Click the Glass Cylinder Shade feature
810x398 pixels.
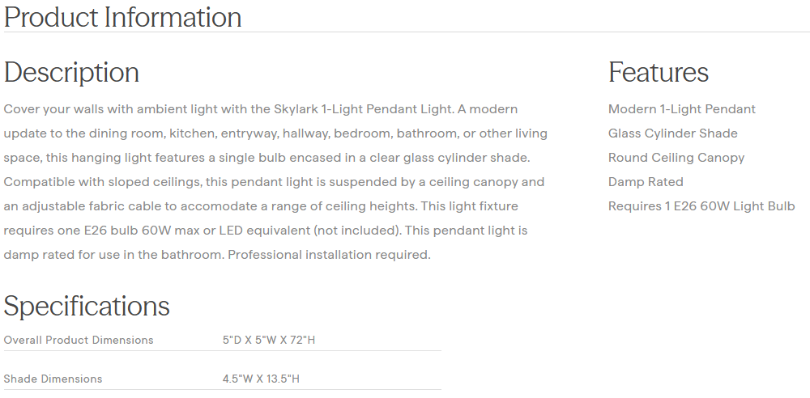(672, 133)
